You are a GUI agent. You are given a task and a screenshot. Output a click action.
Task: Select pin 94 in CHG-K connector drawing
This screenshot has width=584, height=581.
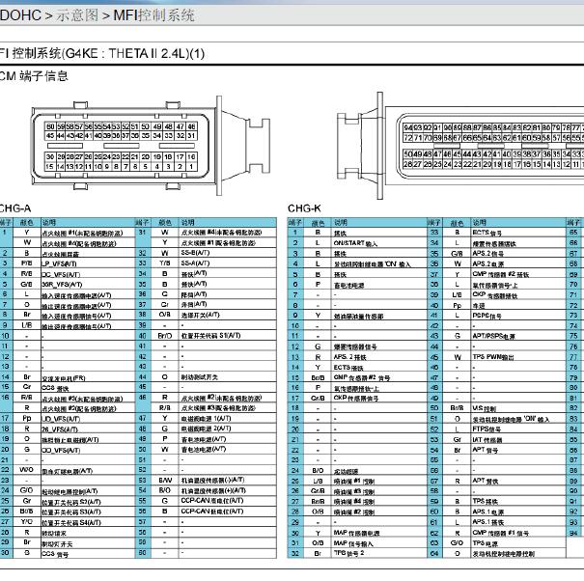click(x=407, y=127)
